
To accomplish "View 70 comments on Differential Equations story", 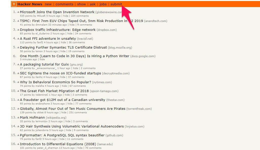I will tap(93, 148).
